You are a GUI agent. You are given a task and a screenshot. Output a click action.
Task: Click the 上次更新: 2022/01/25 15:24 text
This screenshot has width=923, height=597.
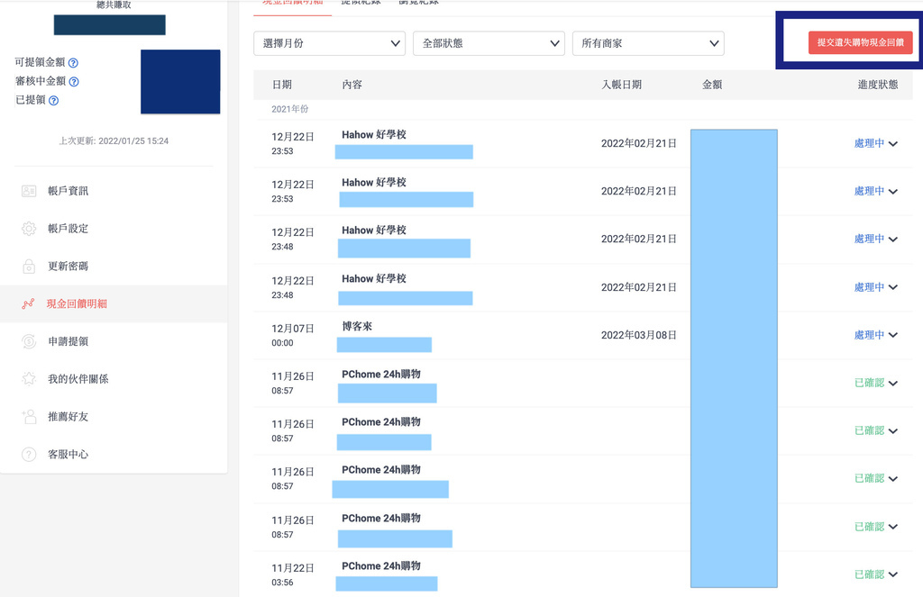[114, 141]
